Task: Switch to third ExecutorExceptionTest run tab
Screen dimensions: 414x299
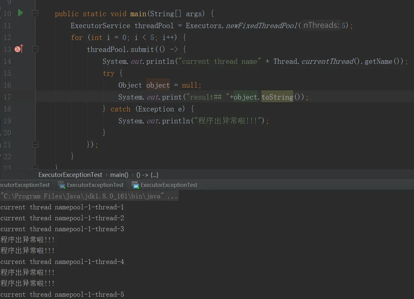Action: click(x=164, y=185)
